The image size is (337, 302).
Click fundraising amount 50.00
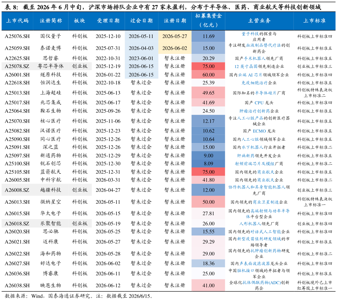click(208, 202)
